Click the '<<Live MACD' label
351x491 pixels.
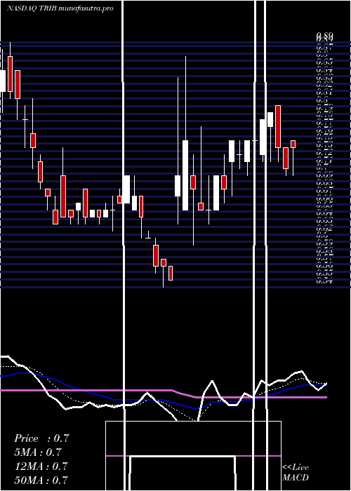pyautogui.click(x=296, y=472)
